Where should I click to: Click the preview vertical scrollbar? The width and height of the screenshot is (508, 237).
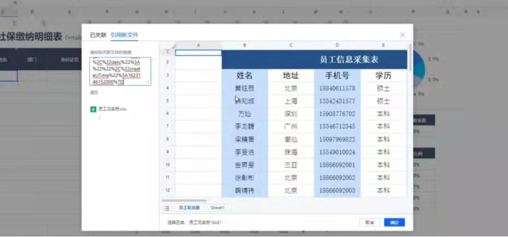(410, 57)
